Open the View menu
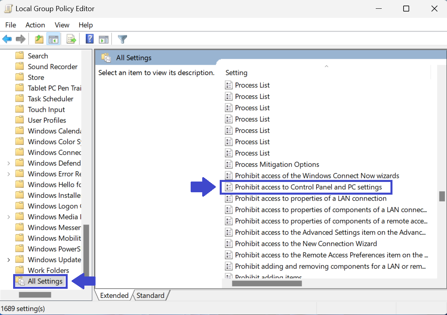The width and height of the screenshot is (447, 315). pos(62,25)
